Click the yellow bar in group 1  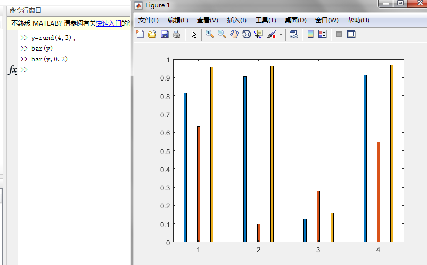pyautogui.click(x=212, y=154)
